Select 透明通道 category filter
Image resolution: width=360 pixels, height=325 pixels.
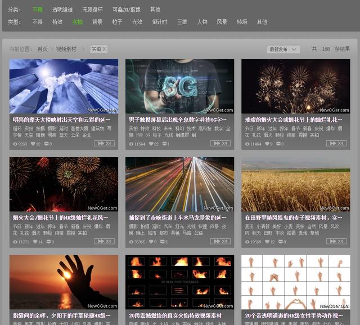click(62, 10)
